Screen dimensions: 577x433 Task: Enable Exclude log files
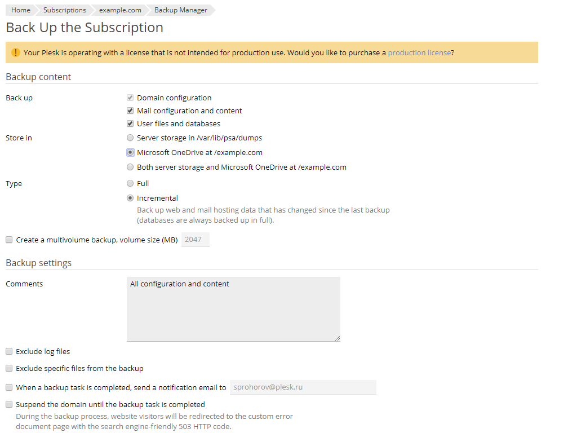[x=9, y=352]
